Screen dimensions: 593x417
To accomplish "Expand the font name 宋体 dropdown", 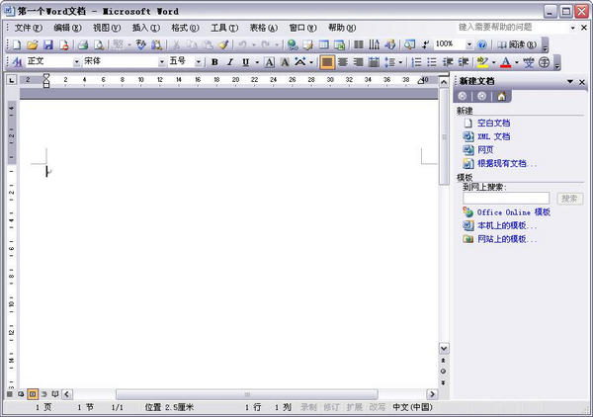I will click(x=162, y=62).
